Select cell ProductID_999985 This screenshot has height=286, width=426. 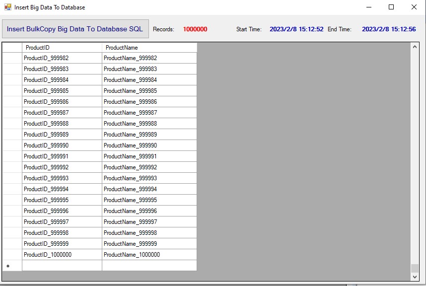62,91
